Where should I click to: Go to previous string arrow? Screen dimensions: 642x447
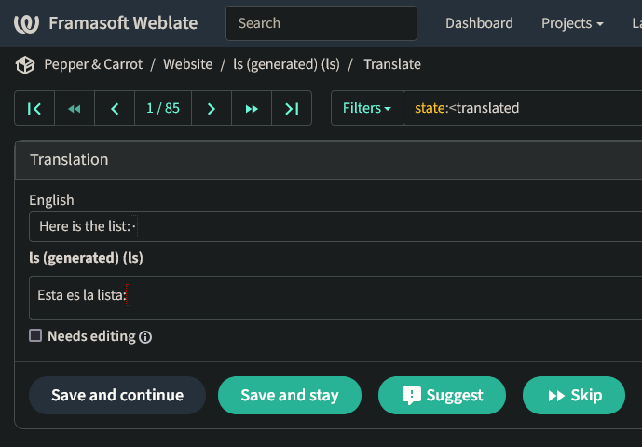pyautogui.click(x=115, y=108)
